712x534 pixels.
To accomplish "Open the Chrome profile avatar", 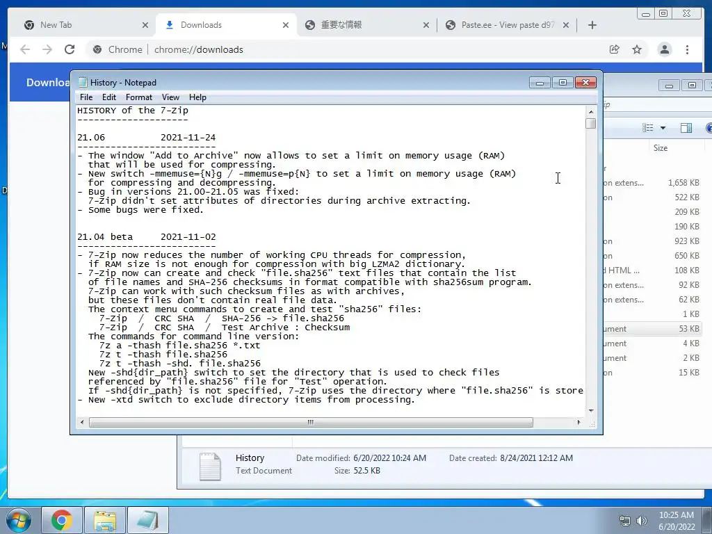I will coord(664,49).
